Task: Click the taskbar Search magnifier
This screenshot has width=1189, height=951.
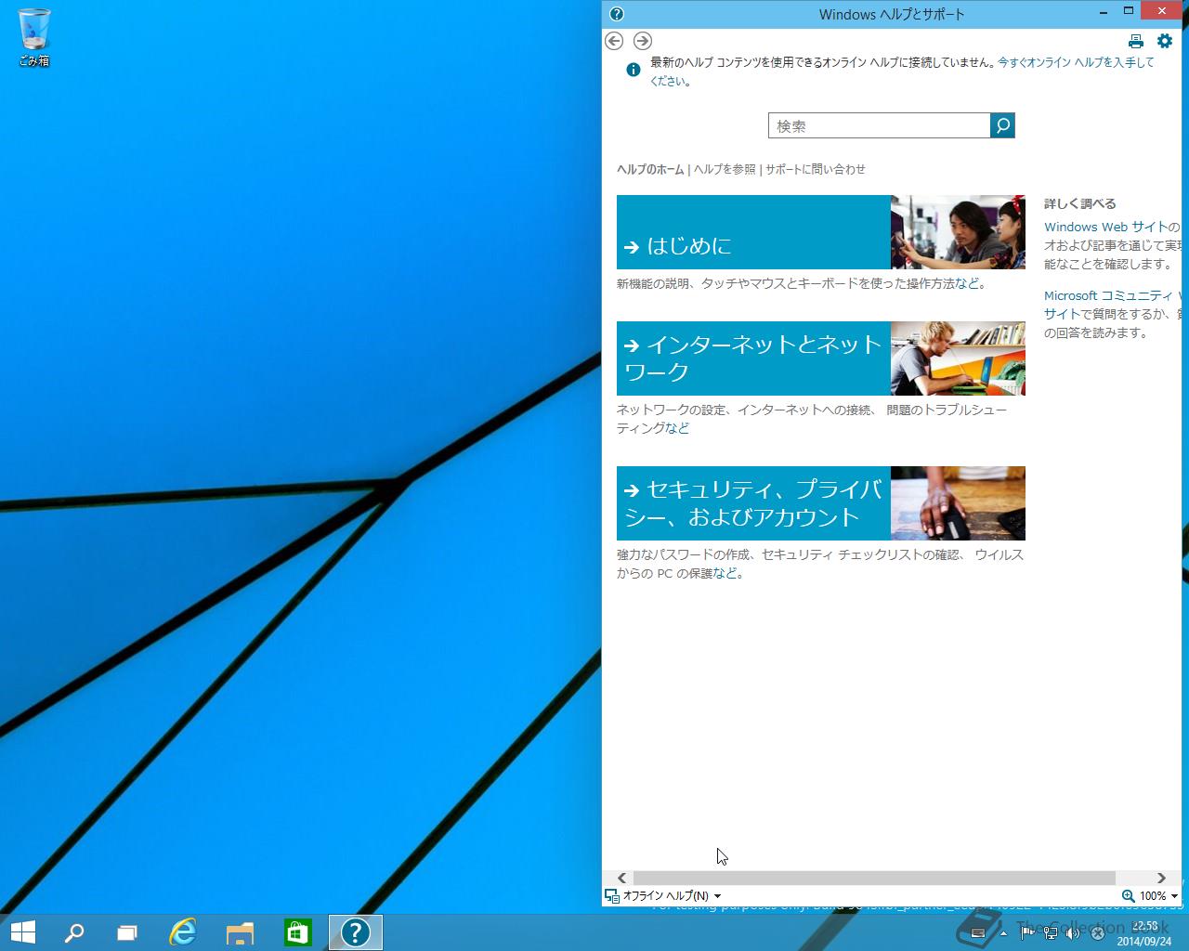Action: tap(74, 932)
